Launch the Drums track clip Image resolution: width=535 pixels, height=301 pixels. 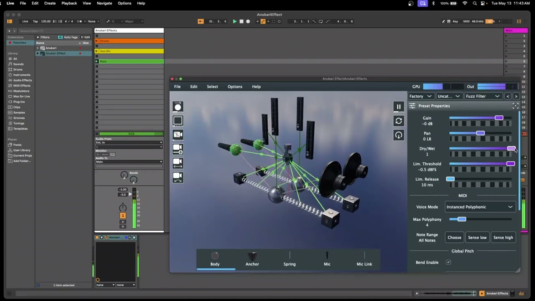click(x=97, y=41)
